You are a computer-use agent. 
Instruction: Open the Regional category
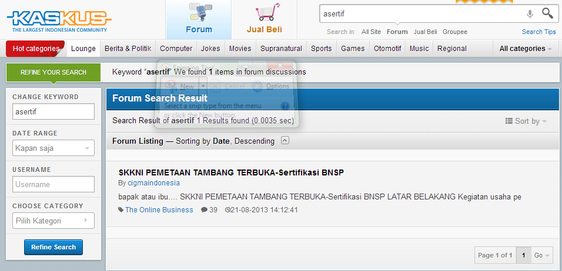pyautogui.click(x=451, y=49)
